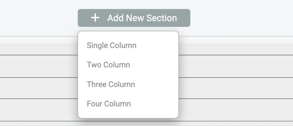Click the empty row right of Four Column
This screenshot has width=293, height=126.
[x=235, y=110]
